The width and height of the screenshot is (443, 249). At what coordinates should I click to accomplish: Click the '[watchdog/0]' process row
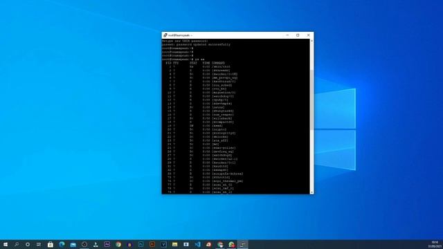[200, 96]
